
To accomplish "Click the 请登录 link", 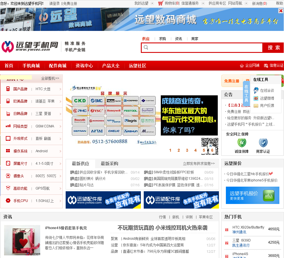I will point(54,3).
